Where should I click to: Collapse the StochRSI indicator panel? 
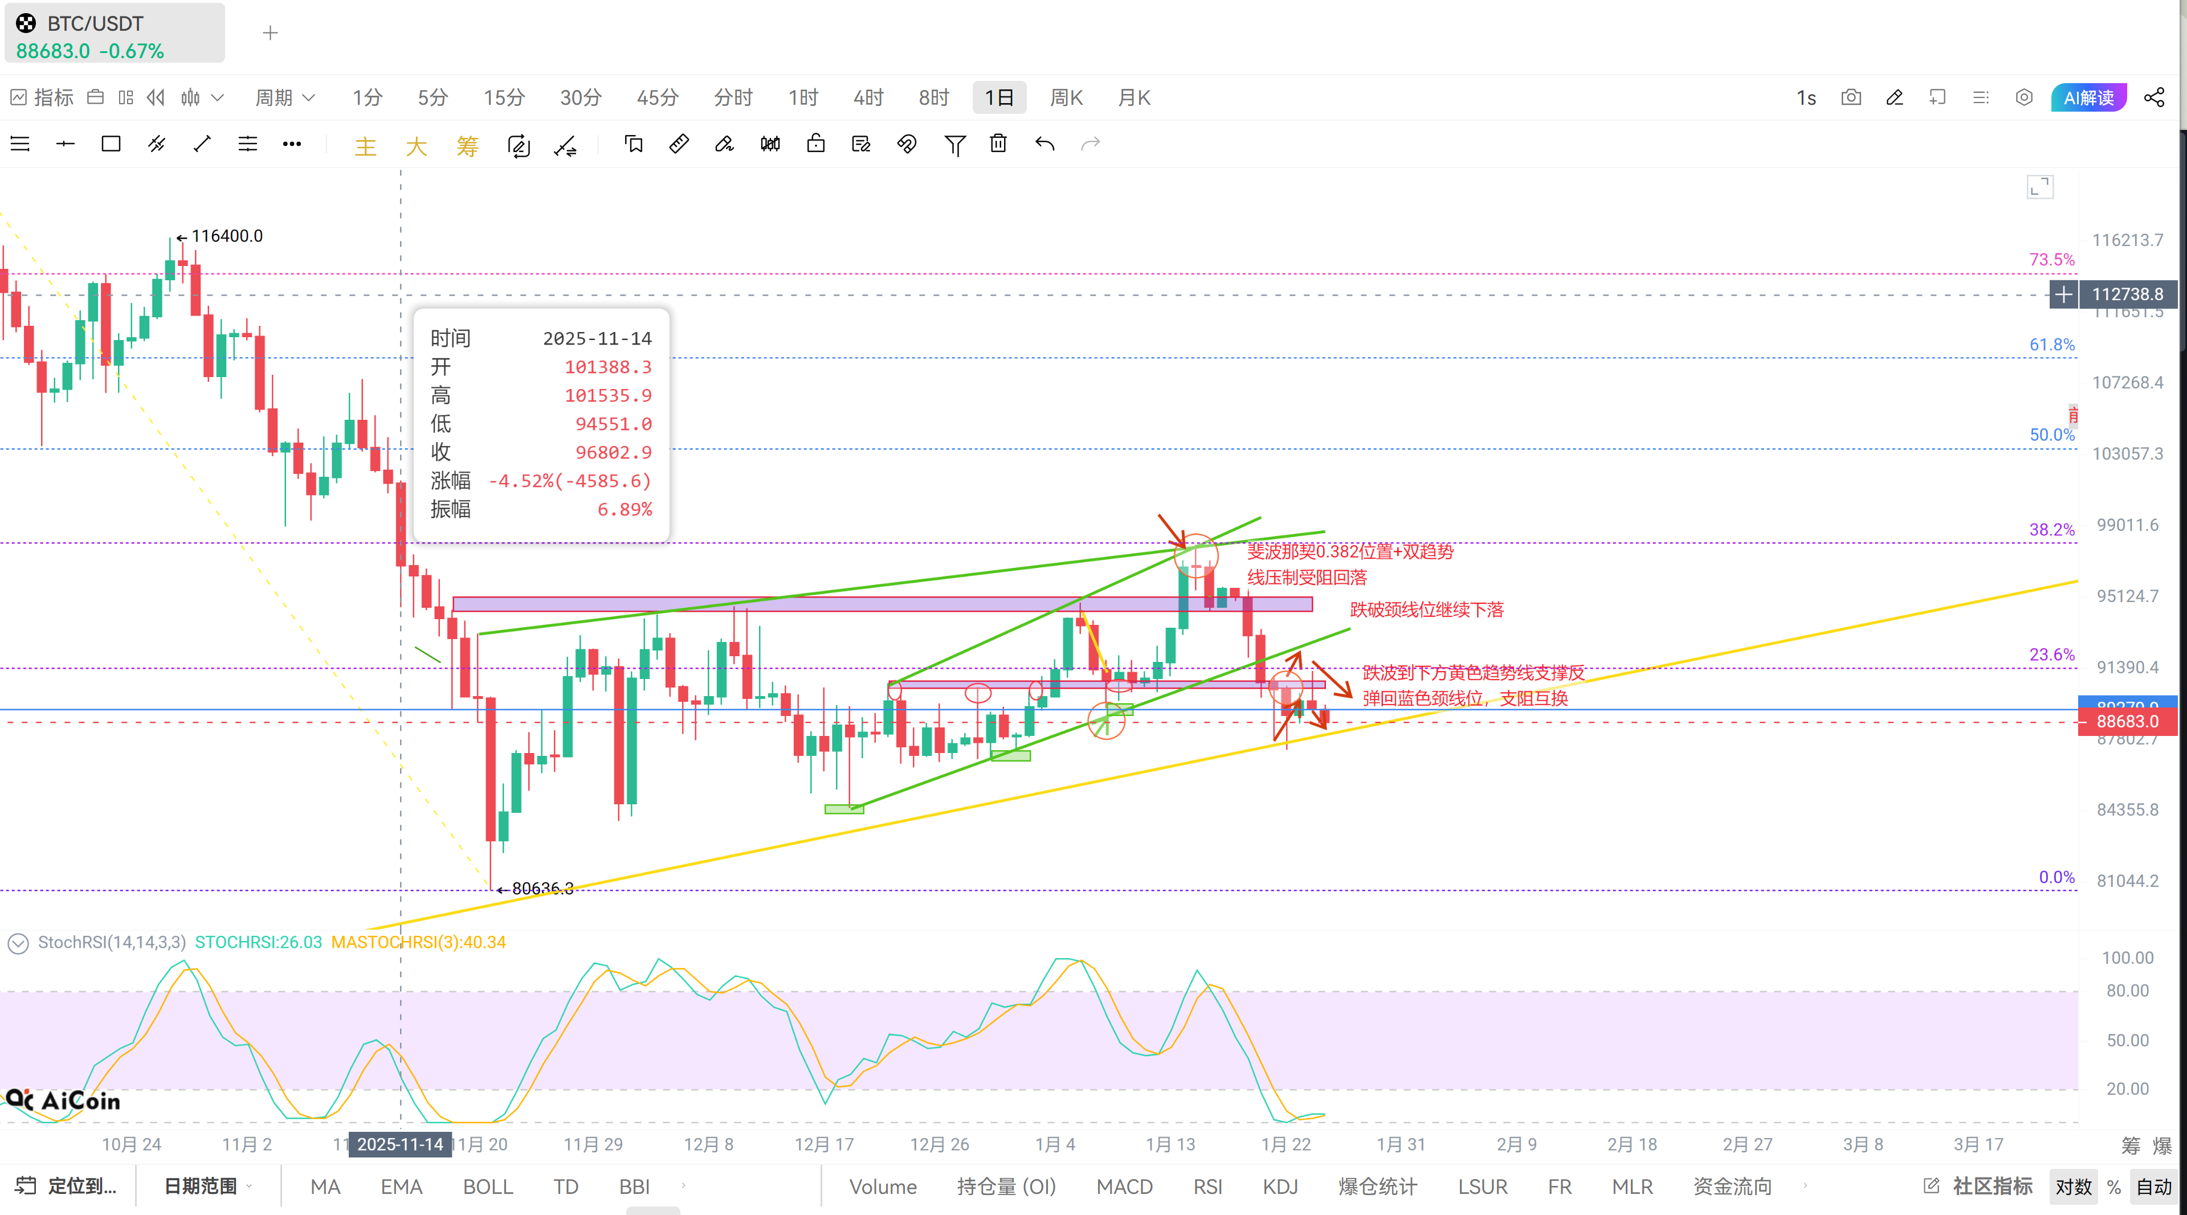(x=18, y=943)
